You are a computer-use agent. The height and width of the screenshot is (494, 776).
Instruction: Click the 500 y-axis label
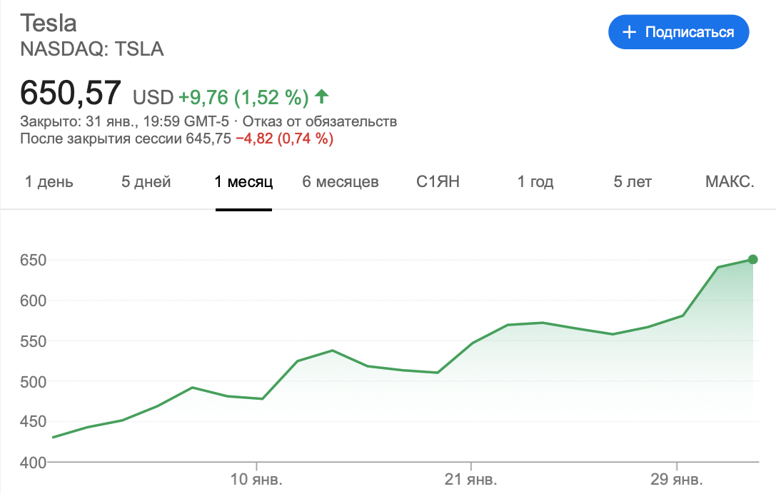click(33, 382)
